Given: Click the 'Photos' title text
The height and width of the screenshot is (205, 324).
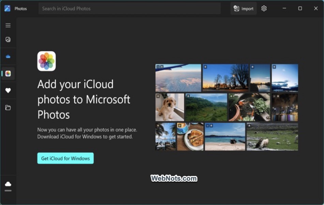Looking at the screenshot, I should pos(21,9).
